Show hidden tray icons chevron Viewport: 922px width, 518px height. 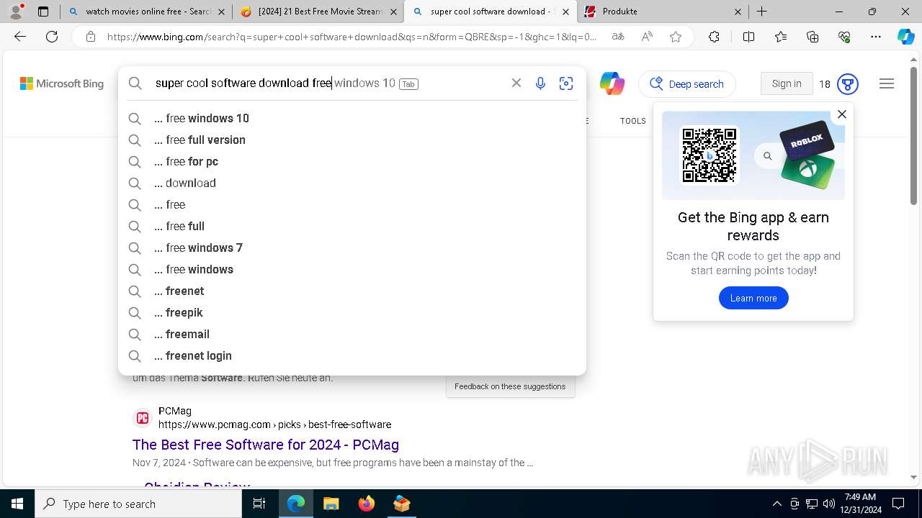coord(776,504)
